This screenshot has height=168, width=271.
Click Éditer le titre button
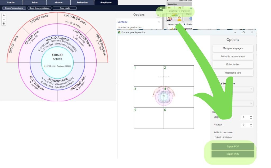tap(233, 65)
